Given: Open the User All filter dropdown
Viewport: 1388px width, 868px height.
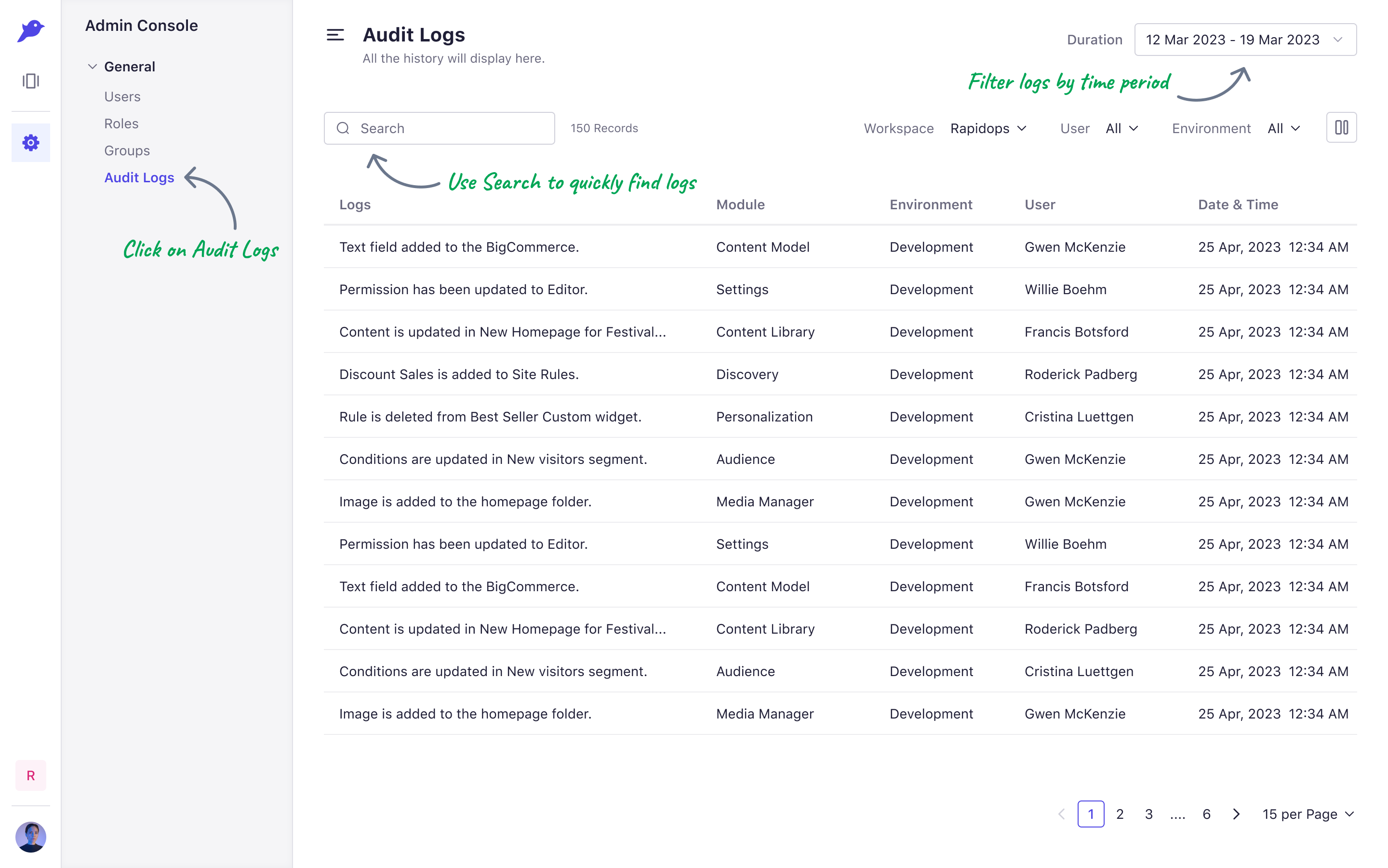Looking at the screenshot, I should (x=1122, y=128).
